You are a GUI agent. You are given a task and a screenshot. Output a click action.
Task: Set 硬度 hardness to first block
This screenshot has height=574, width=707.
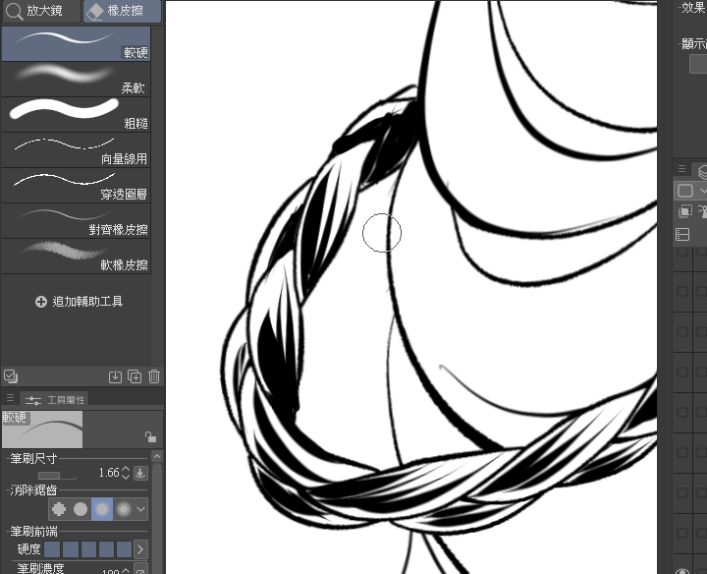(52, 549)
